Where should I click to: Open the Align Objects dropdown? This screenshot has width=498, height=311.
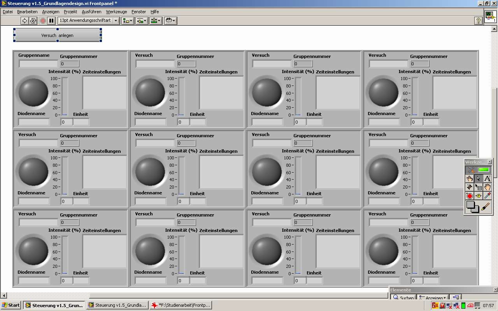tap(128, 21)
